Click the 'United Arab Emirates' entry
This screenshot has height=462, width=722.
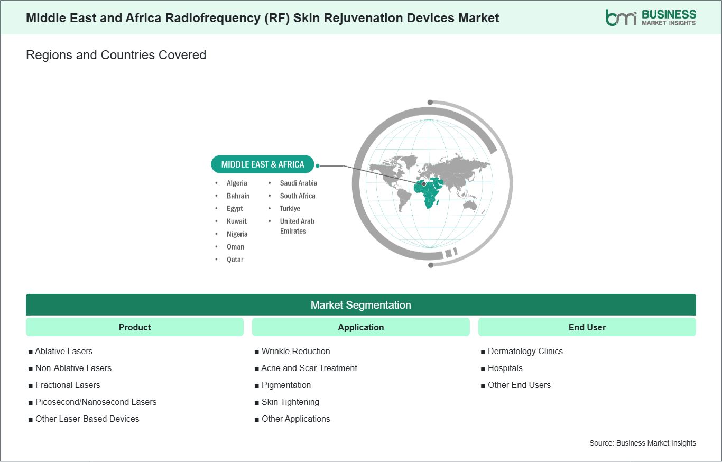tap(297, 226)
